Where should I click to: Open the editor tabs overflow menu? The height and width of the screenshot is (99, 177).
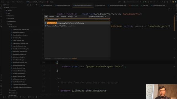point(174,5)
